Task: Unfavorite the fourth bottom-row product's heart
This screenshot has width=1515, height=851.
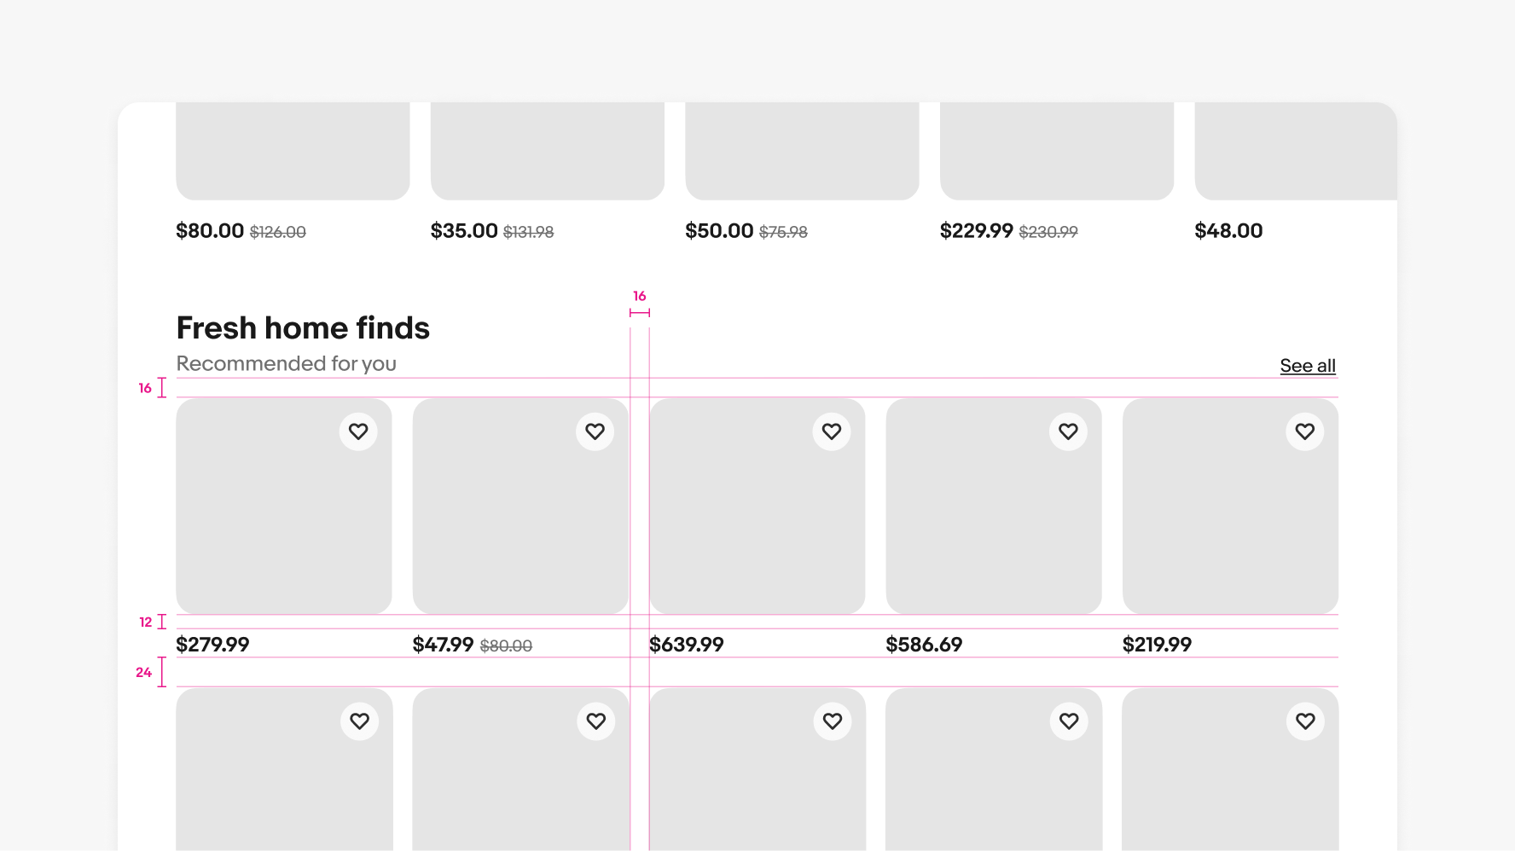Action: click(x=1069, y=721)
